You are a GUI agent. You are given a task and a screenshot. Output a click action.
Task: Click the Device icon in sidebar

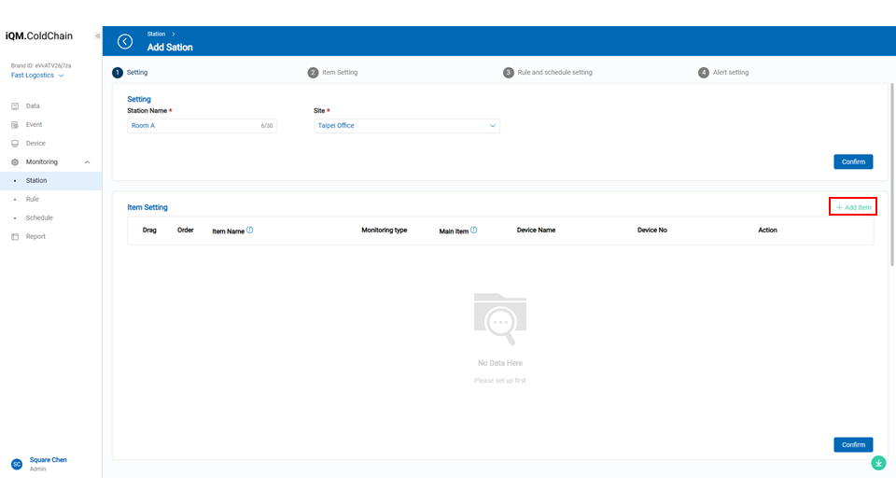pos(15,144)
